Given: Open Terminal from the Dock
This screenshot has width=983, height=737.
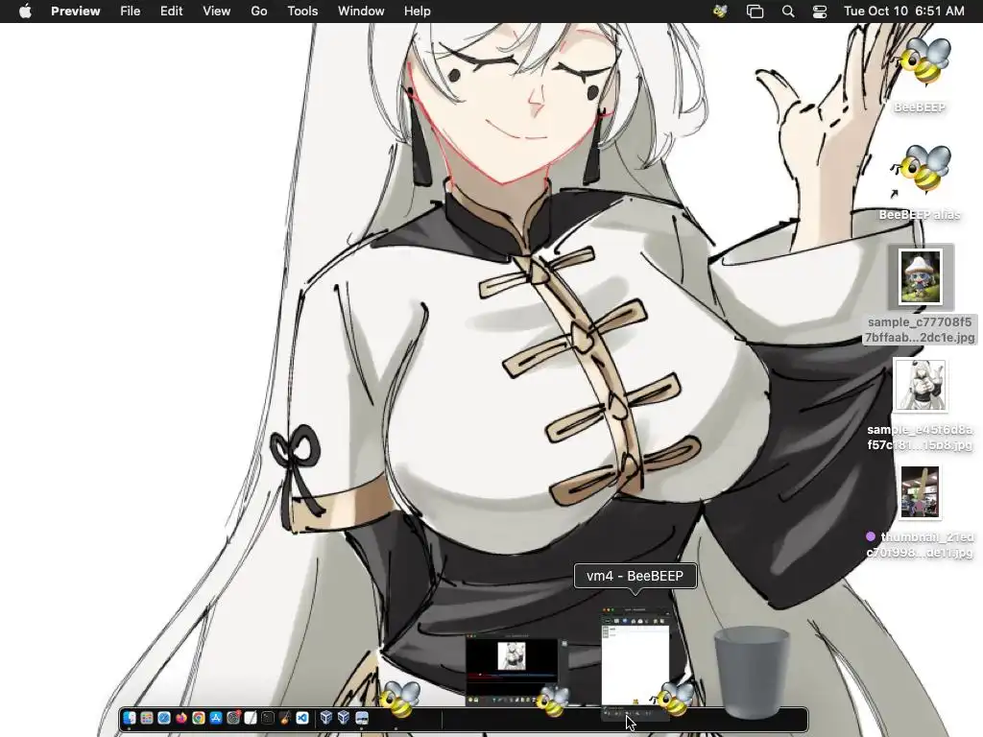Looking at the screenshot, I should click(x=268, y=718).
